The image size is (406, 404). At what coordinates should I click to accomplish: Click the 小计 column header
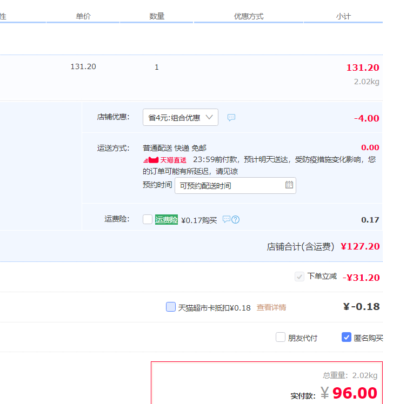(343, 16)
